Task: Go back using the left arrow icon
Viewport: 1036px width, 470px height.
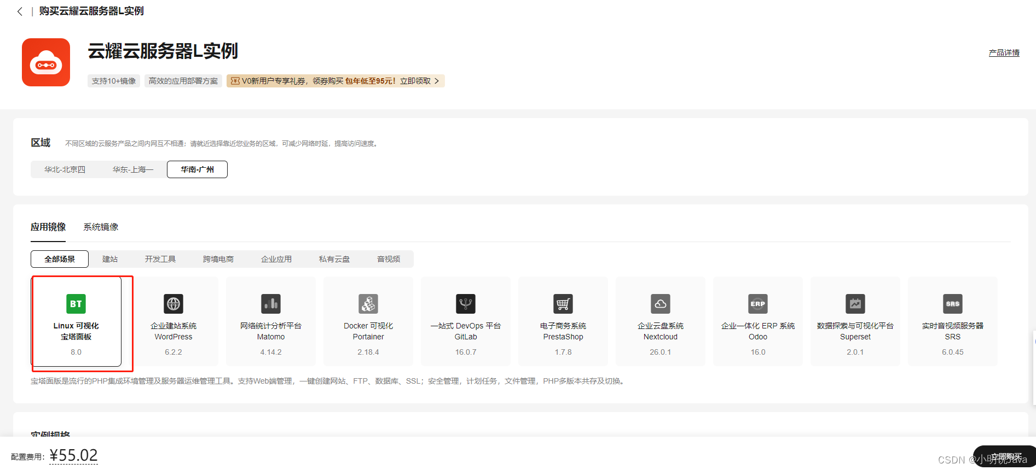Action: pyautogui.click(x=20, y=11)
